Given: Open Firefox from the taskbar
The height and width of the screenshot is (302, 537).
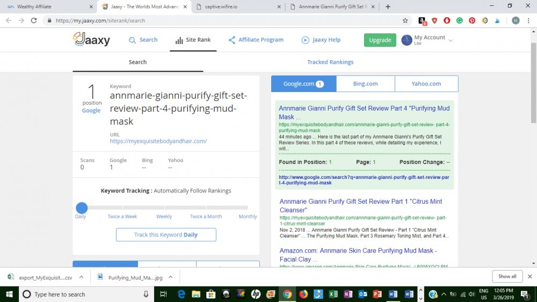Looking at the screenshot, I should point(303,294).
